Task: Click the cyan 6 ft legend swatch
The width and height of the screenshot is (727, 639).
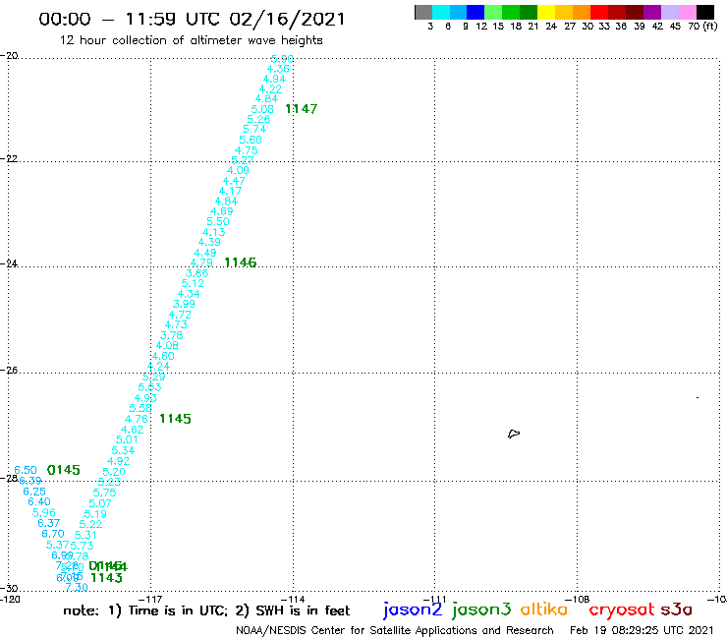Action: [441, 12]
